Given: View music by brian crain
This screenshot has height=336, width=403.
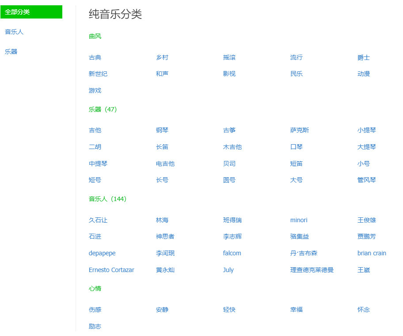Looking at the screenshot, I should coord(372,253).
